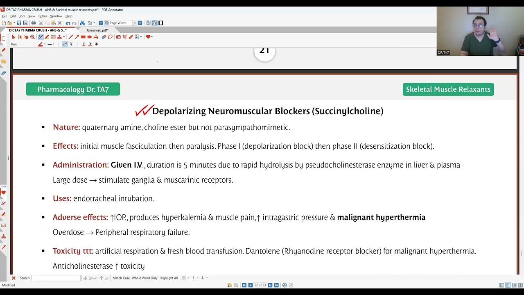Go to next page button
The width and height of the screenshot is (524, 295).
click(x=270, y=285)
